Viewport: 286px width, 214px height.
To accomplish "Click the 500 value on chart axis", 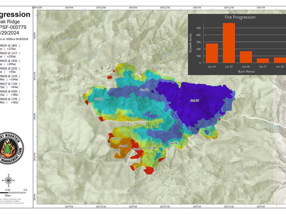I will pos(198,28).
